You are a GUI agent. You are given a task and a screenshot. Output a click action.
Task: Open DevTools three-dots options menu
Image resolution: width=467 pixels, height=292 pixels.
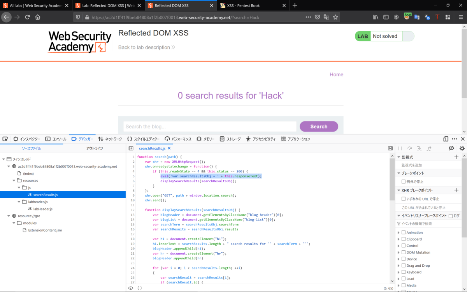[x=454, y=139]
